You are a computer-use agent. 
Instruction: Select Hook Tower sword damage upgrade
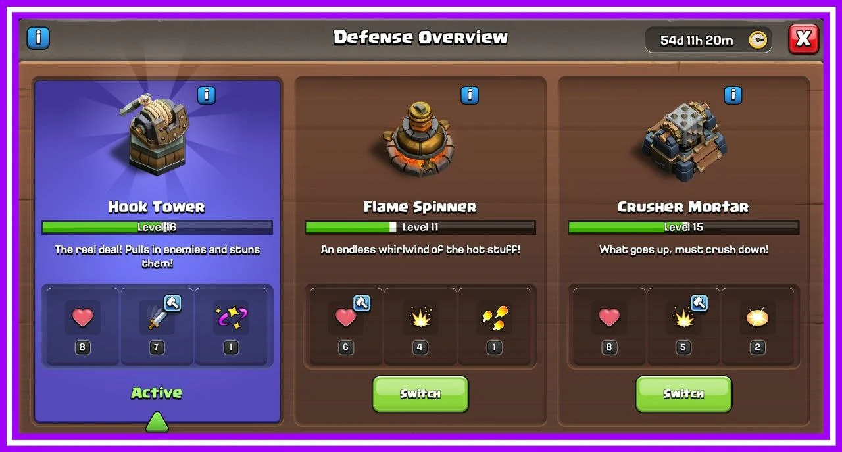pos(157,326)
